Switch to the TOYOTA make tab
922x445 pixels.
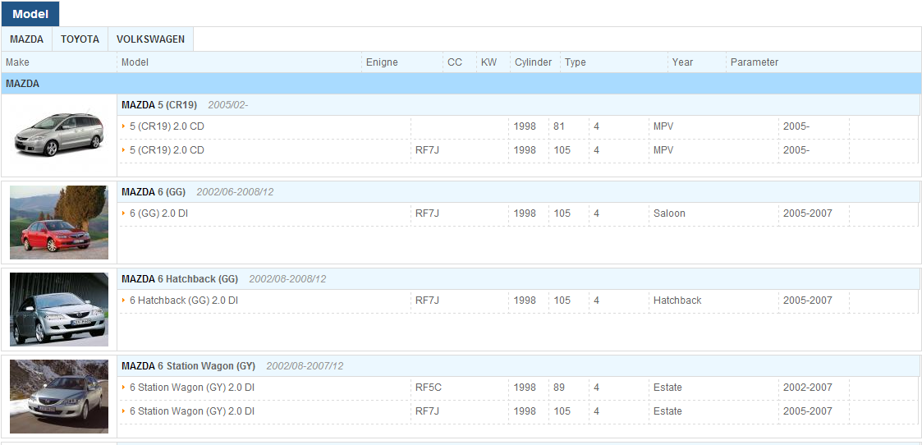point(80,39)
